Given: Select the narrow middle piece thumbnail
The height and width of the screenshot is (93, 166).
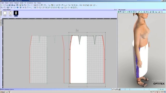Looking at the screenshot, I should 10,13.
